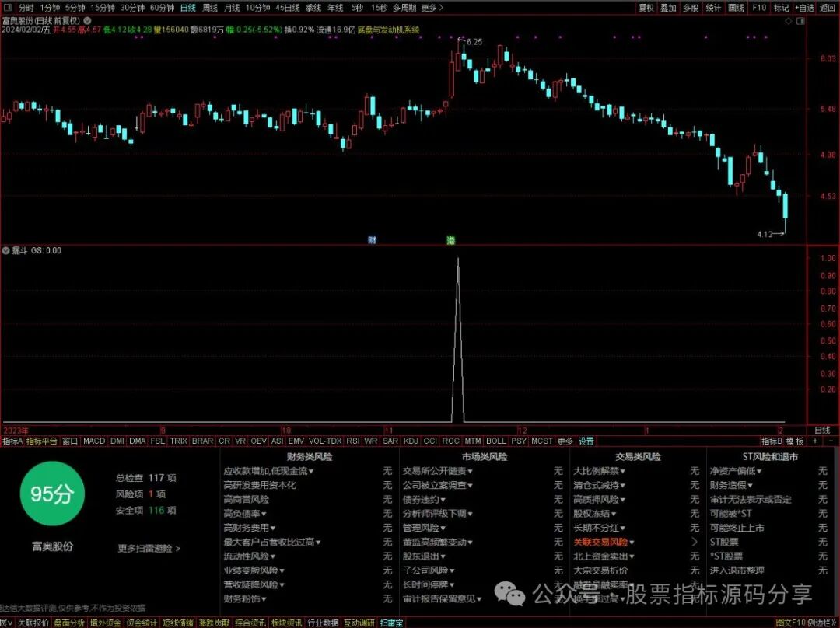840x628 pixels.
Task: Select the 日线 daily period tab
Action: 188,8
